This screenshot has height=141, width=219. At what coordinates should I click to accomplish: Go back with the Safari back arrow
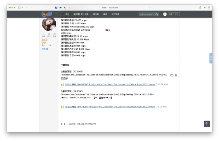click(27, 7)
